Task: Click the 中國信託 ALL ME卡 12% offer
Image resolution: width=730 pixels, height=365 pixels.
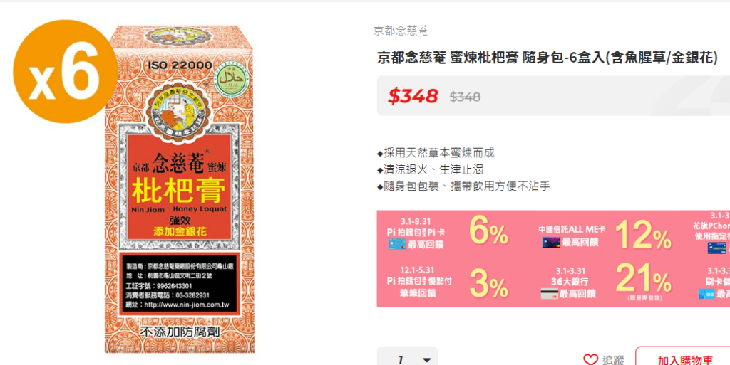Action: 605,234
